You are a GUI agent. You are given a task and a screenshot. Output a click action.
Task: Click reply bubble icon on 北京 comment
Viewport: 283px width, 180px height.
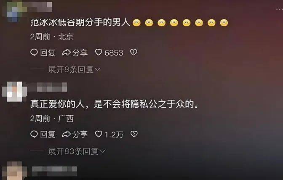(34, 53)
